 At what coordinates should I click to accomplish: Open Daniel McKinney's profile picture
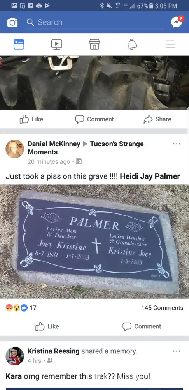pyautogui.click(x=15, y=149)
